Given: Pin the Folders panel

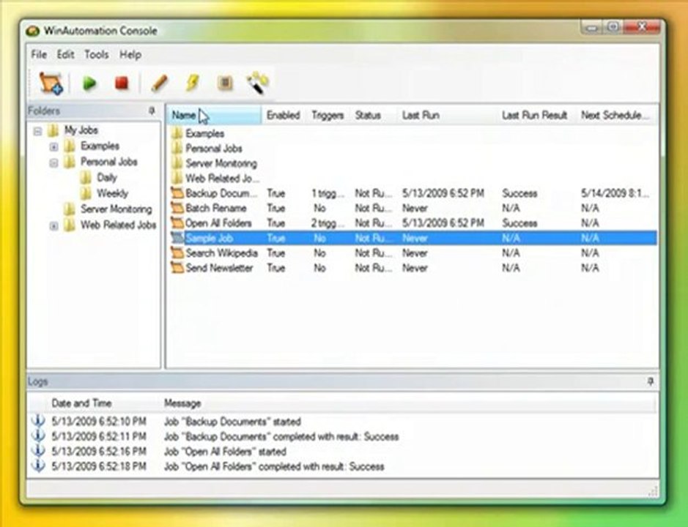Looking at the screenshot, I should point(152,111).
